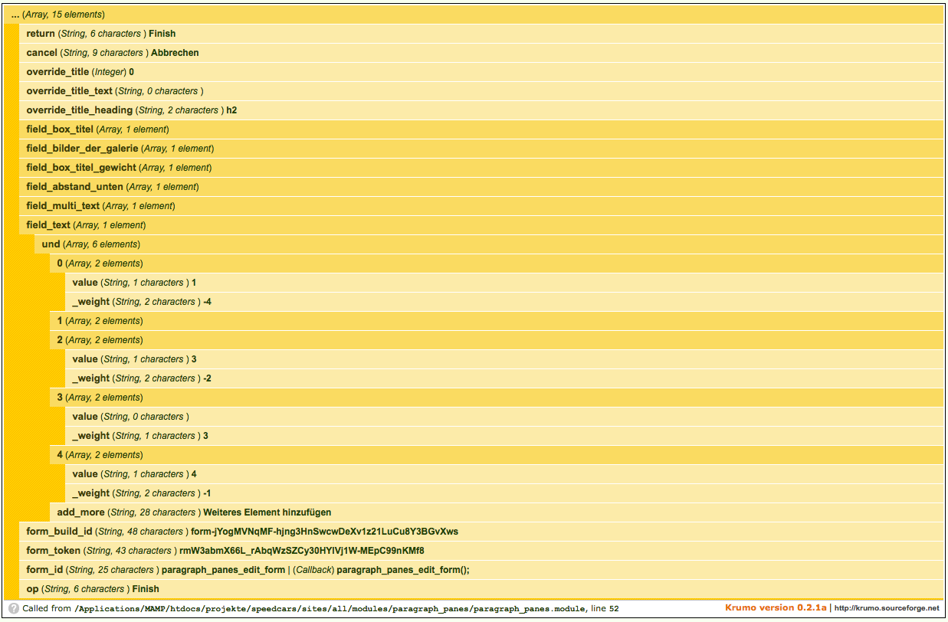948x622 pixels.
Task: Select the value row showing 1
Action: (504, 283)
